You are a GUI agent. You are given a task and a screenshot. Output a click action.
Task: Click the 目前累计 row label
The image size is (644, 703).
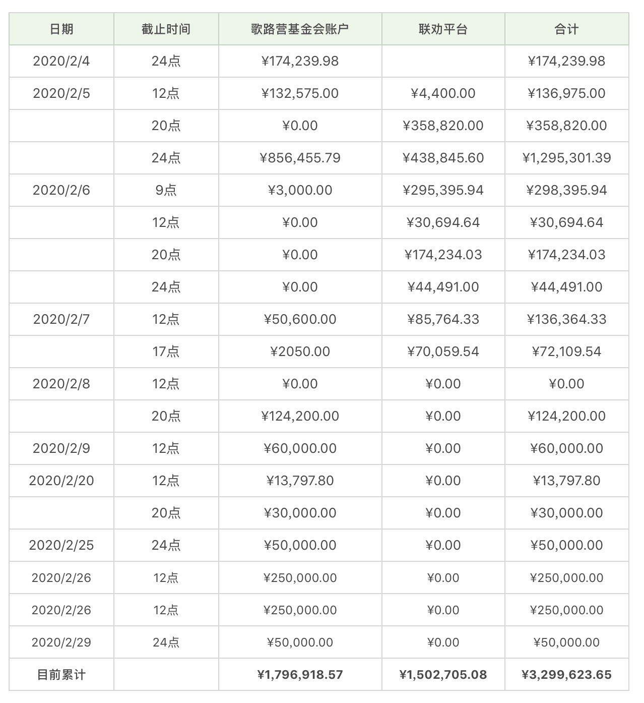pos(61,675)
